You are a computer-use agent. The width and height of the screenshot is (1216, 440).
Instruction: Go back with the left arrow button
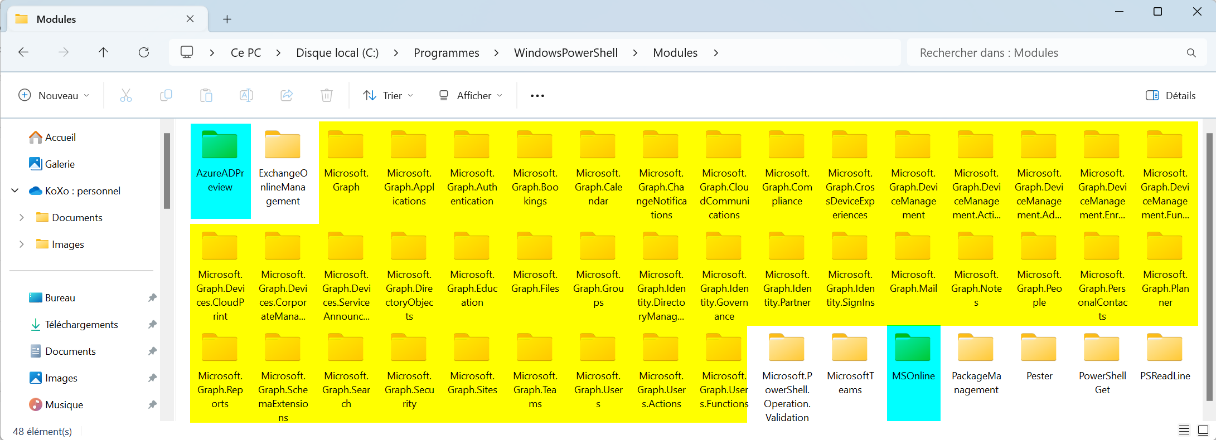point(23,52)
